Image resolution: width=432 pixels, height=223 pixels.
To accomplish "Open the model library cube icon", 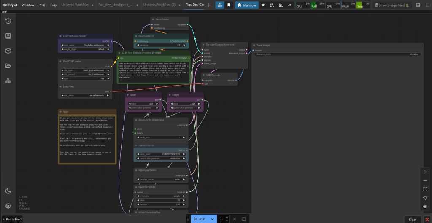I will point(8,51).
